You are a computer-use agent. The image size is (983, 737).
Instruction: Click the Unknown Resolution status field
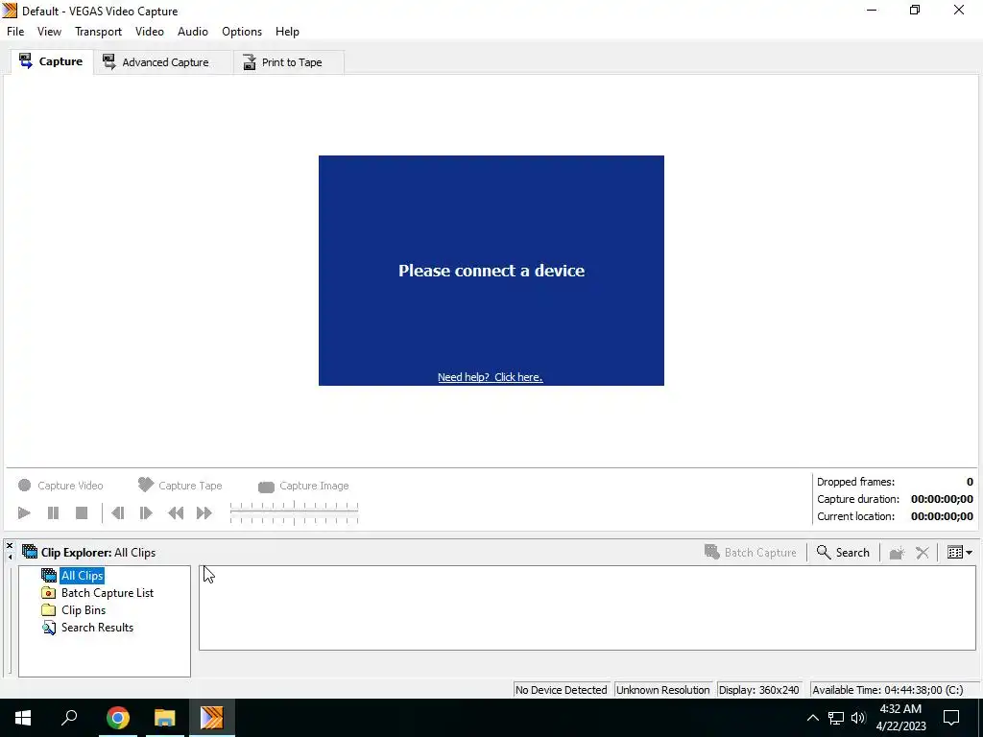click(662, 689)
